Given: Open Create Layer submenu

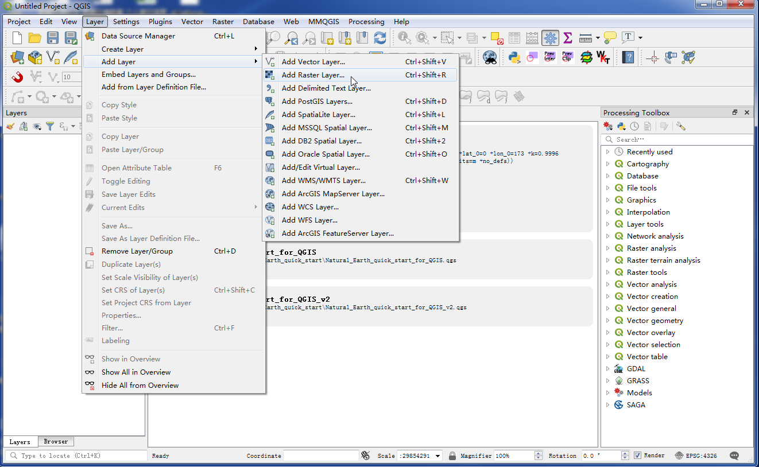Looking at the screenshot, I should (x=173, y=49).
